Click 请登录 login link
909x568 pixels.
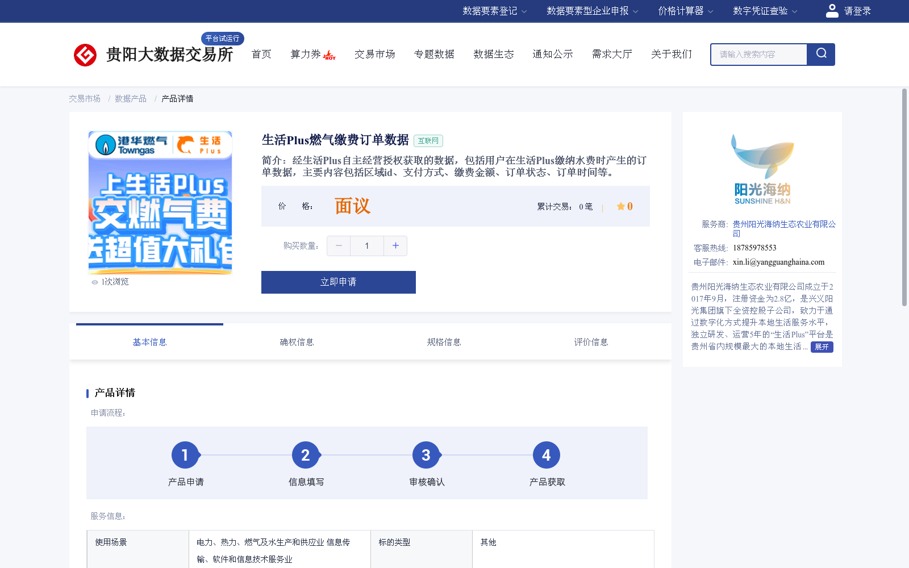857,11
